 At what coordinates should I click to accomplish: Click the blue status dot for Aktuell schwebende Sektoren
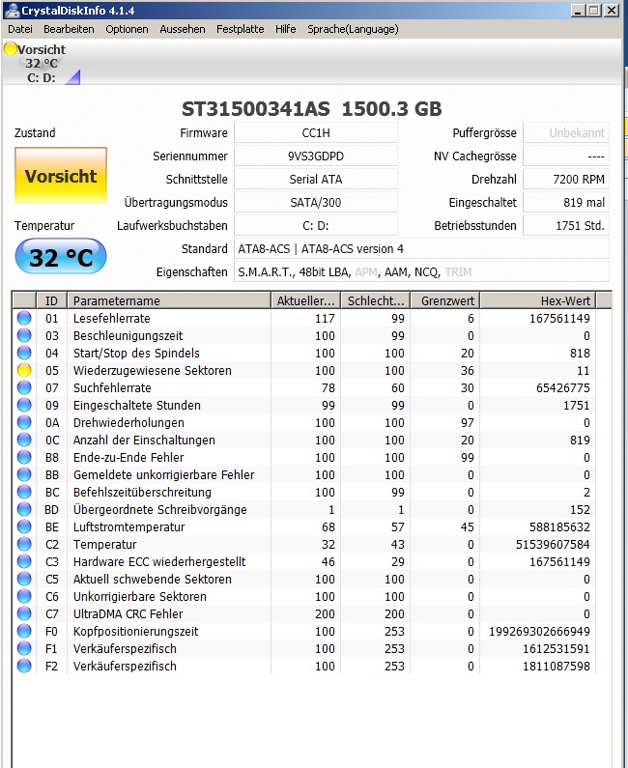coord(24,579)
